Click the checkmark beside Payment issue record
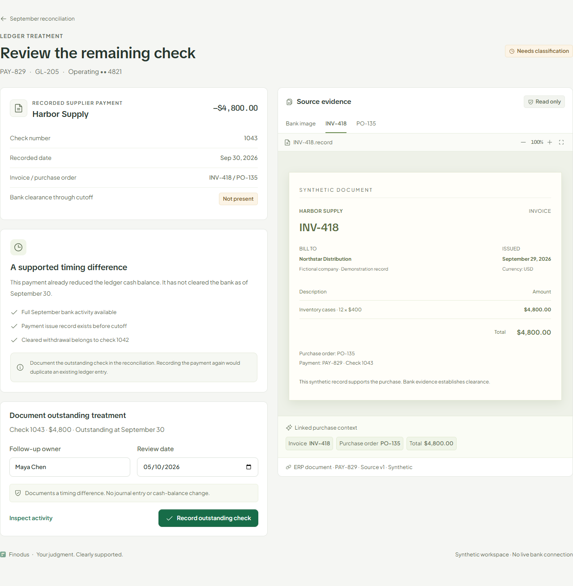This screenshot has height=586, width=573. [14, 326]
